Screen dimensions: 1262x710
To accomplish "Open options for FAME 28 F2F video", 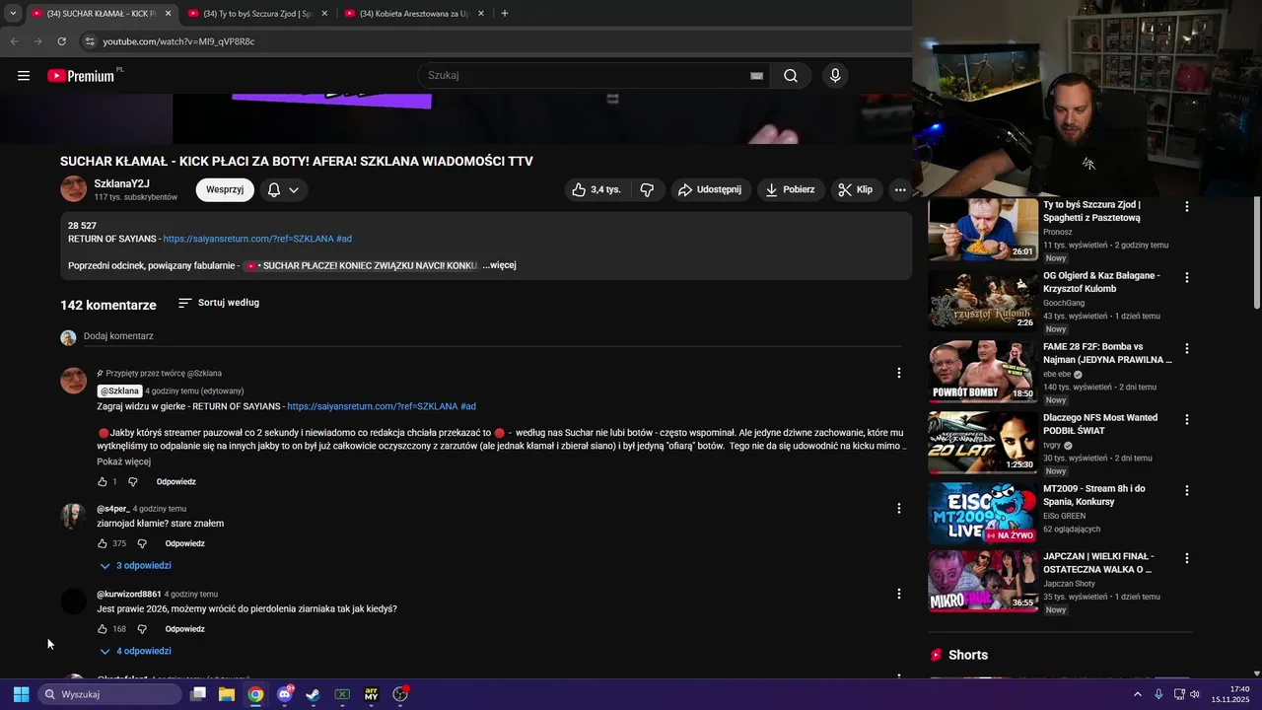I will (1187, 349).
